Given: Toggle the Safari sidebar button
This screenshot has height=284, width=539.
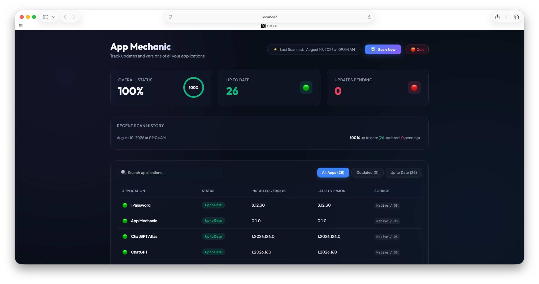Looking at the screenshot, I should (x=46, y=17).
